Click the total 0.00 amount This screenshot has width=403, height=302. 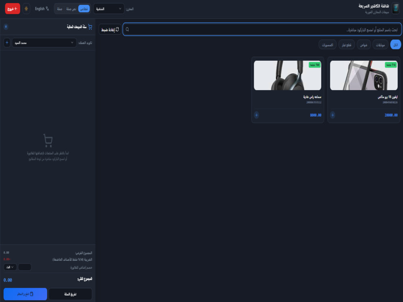point(8,280)
